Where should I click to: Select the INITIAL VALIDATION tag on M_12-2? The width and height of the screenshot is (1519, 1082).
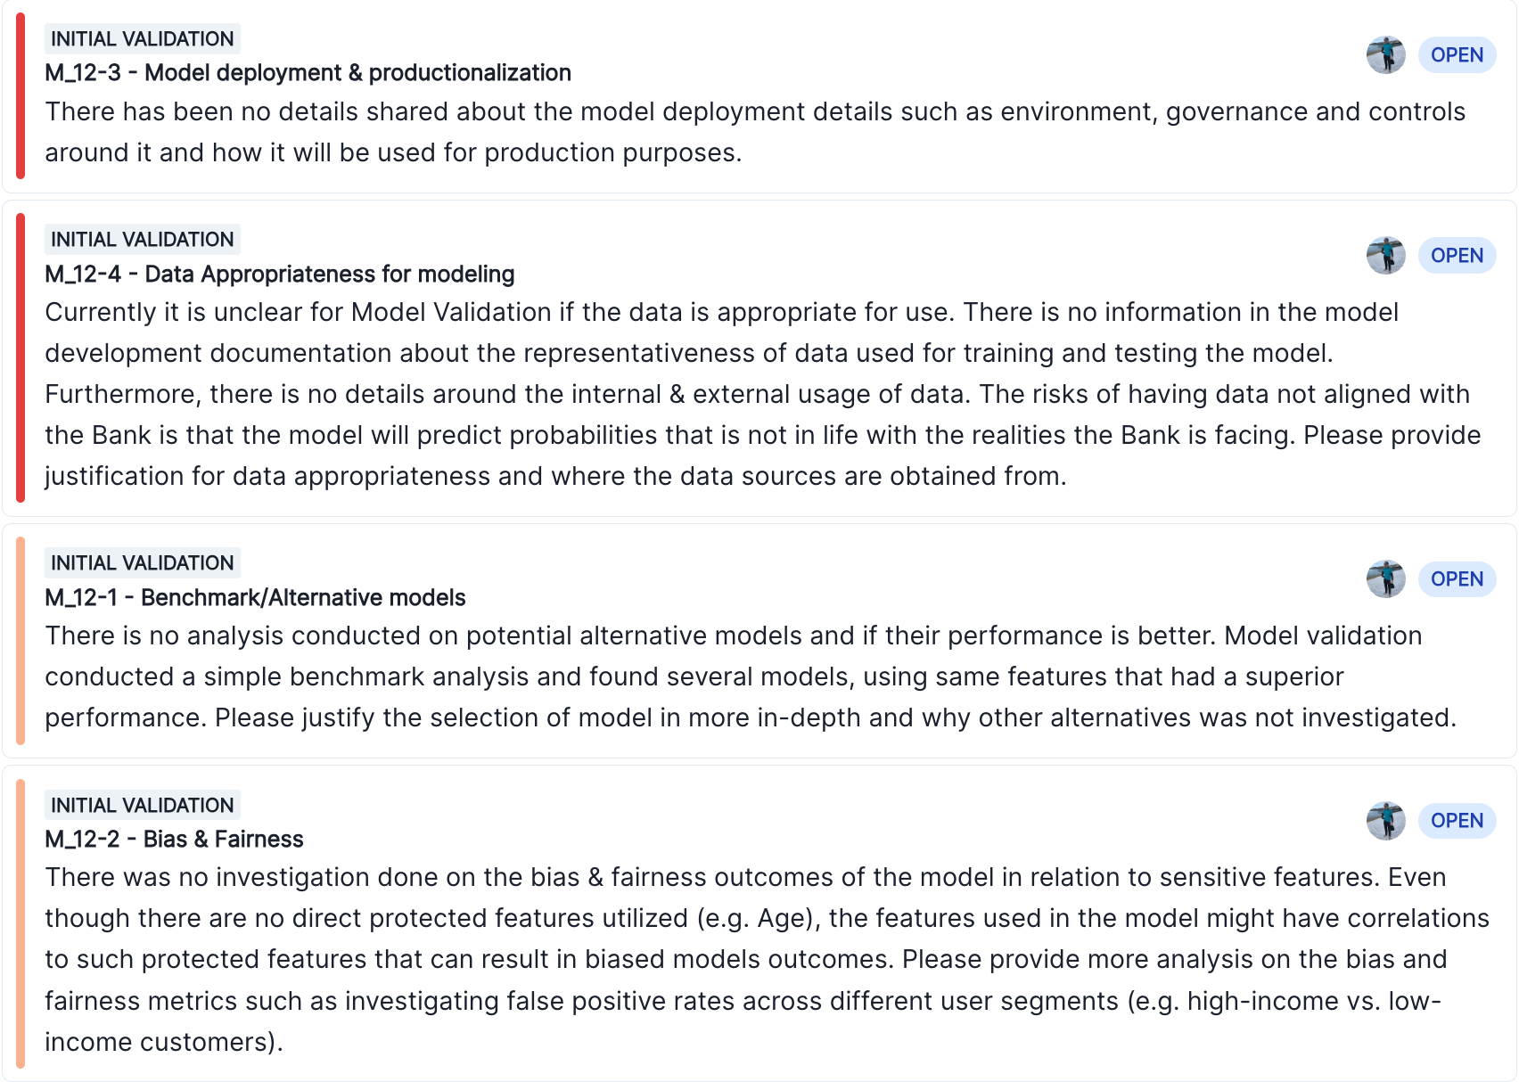[143, 805]
